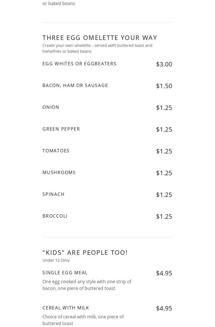Viewport: 215px width, 327px height.
Task: Choose the Bacon, Ham or Sausage add-on
Action: click(x=75, y=85)
